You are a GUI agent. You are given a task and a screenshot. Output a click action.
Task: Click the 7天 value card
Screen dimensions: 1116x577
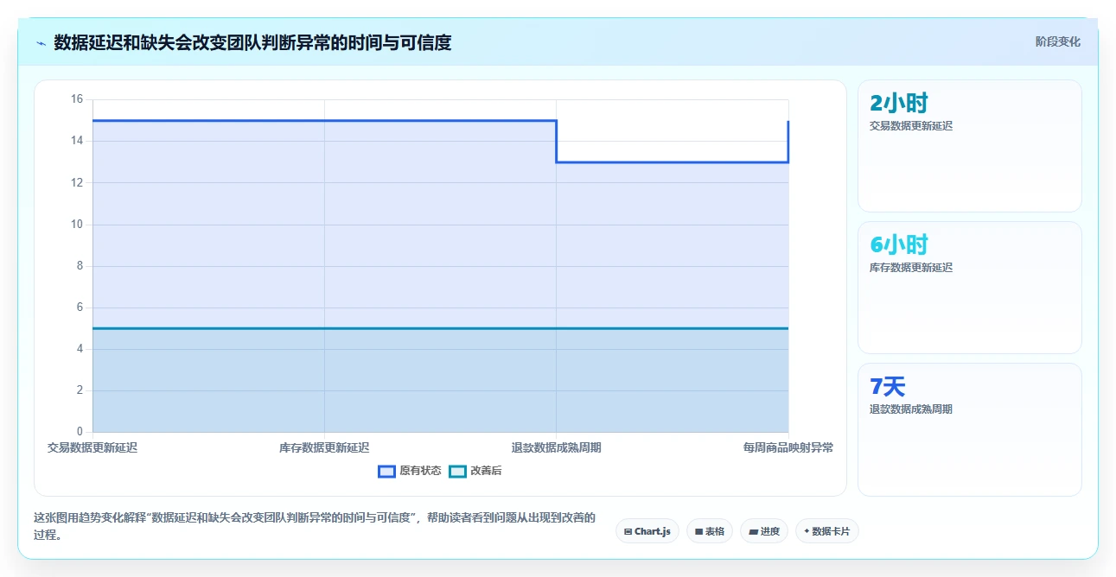[x=969, y=429]
